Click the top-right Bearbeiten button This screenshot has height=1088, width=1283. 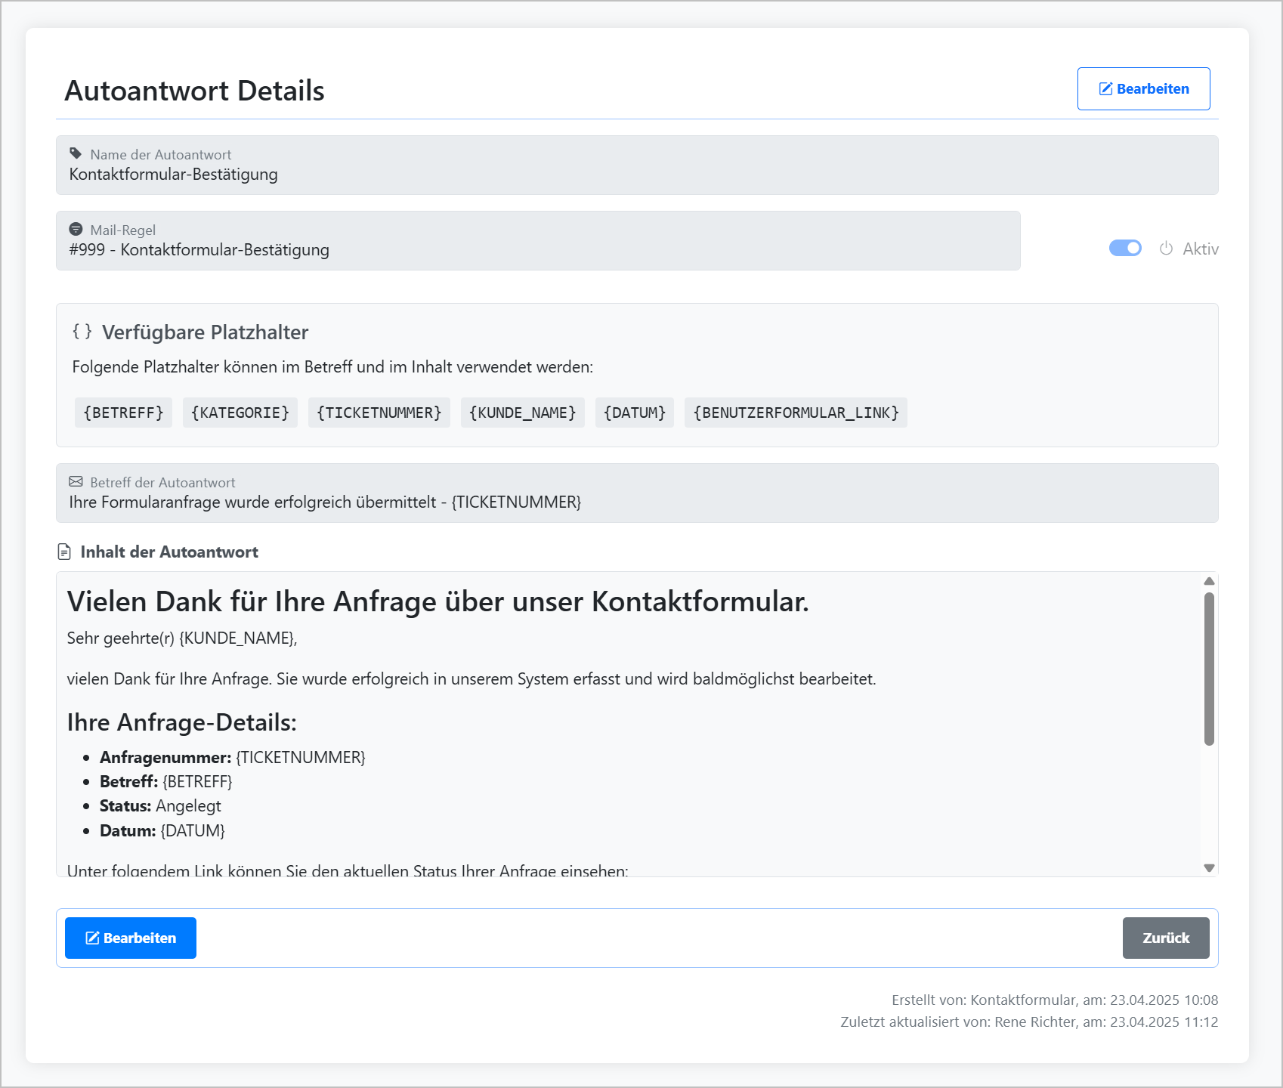(1143, 88)
